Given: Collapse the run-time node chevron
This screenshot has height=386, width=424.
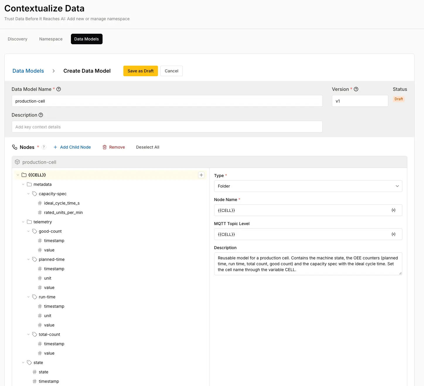Looking at the screenshot, I should click(x=28, y=297).
